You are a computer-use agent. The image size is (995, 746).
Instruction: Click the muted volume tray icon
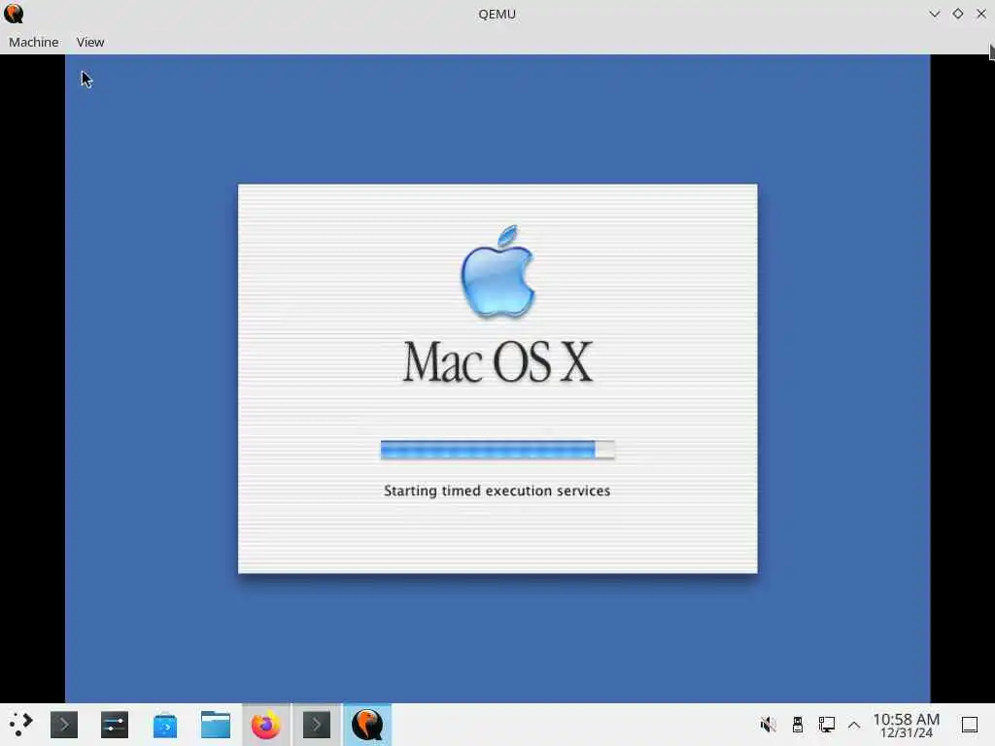(x=768, y=725)
